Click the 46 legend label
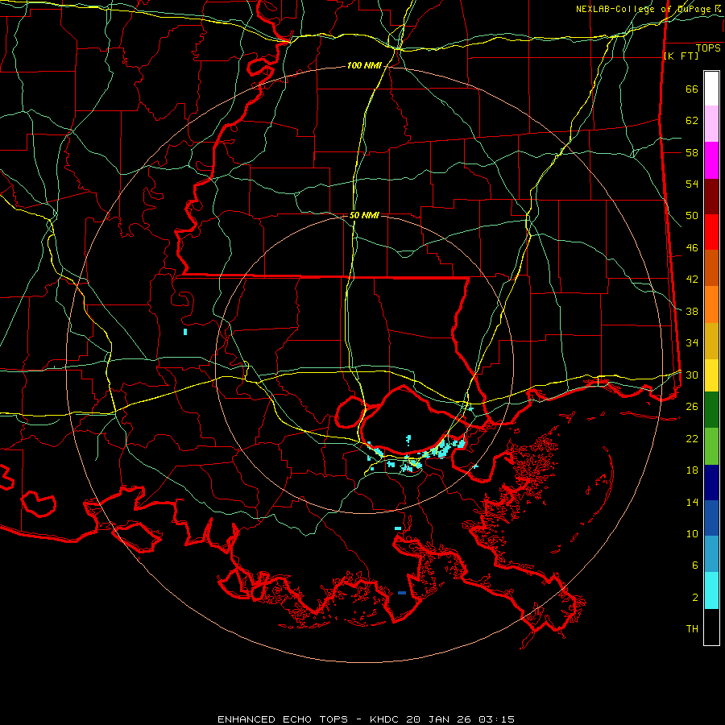 click(x=692, y=248)
